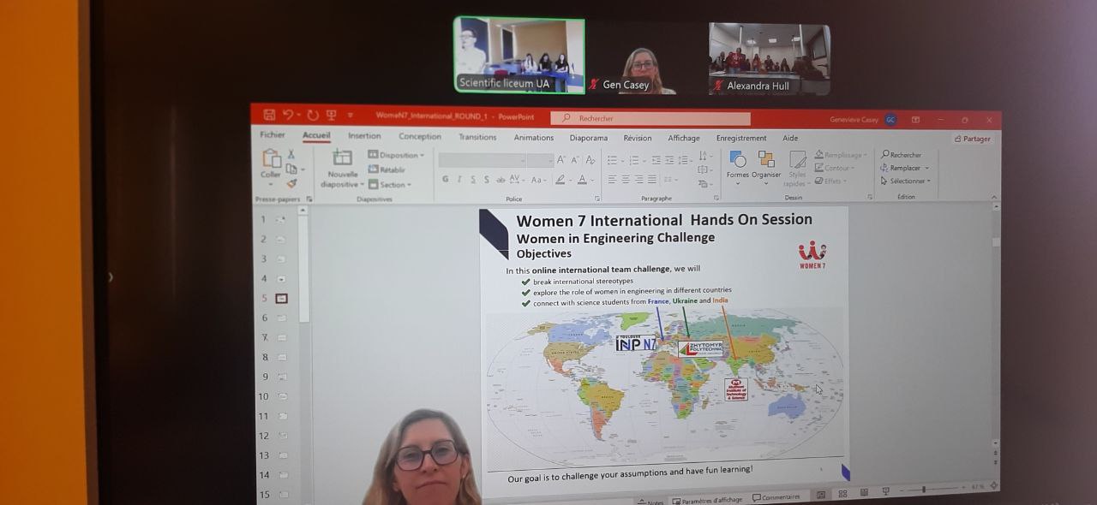Center text in the Paragraphe group
This screenshot has height=505, width=1097.
626,180
